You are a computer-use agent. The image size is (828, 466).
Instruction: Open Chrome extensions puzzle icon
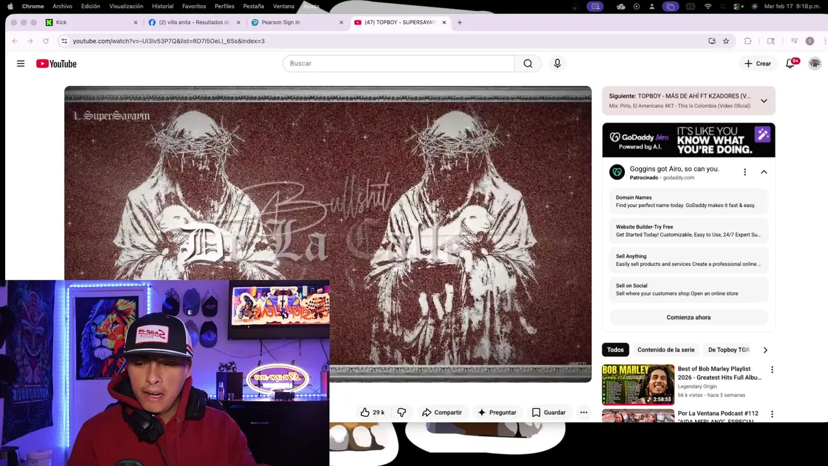point(748,41)
